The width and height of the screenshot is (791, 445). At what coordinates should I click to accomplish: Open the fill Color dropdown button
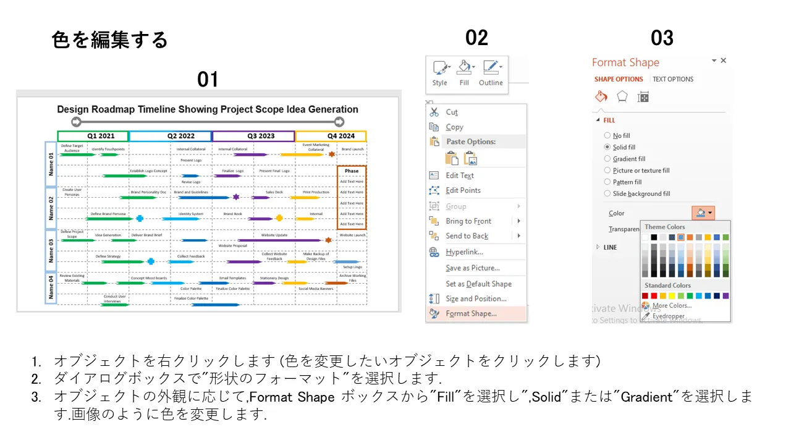tap(703, 213)
